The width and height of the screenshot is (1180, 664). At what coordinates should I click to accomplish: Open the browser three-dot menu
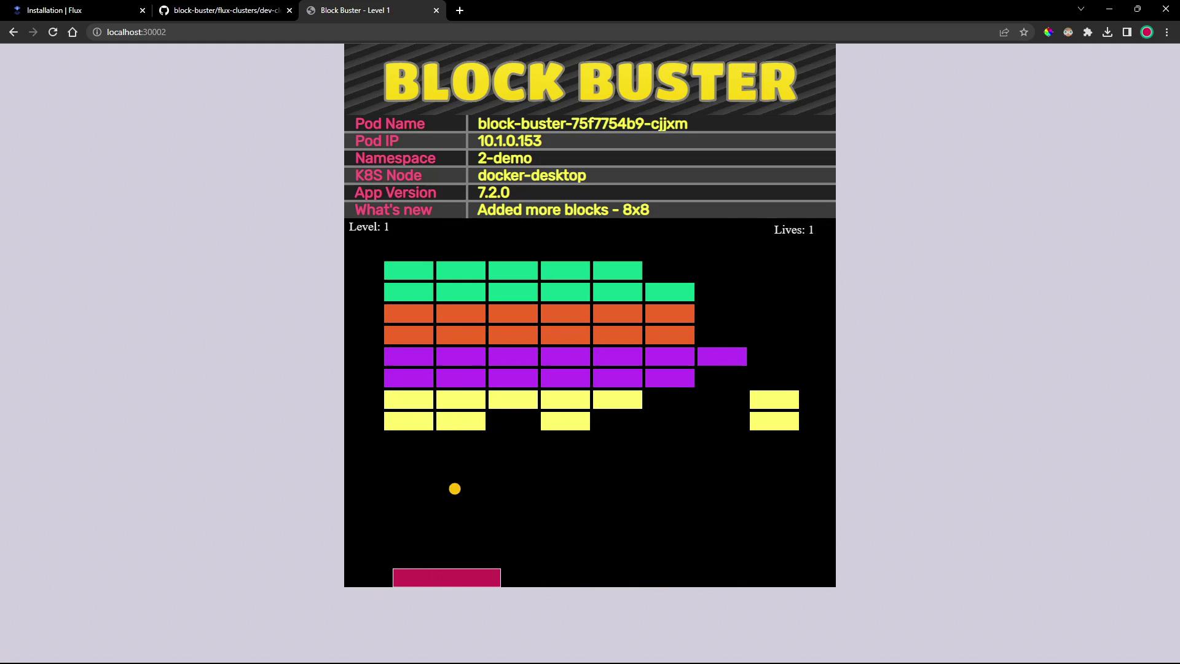tap(1166, 32)
